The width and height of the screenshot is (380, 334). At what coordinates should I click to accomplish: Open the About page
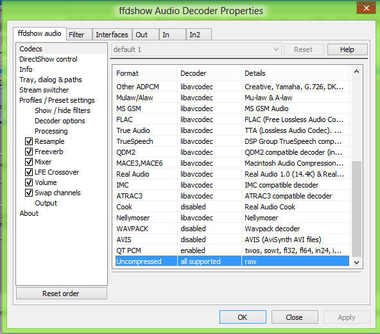(x=29, y=213)
